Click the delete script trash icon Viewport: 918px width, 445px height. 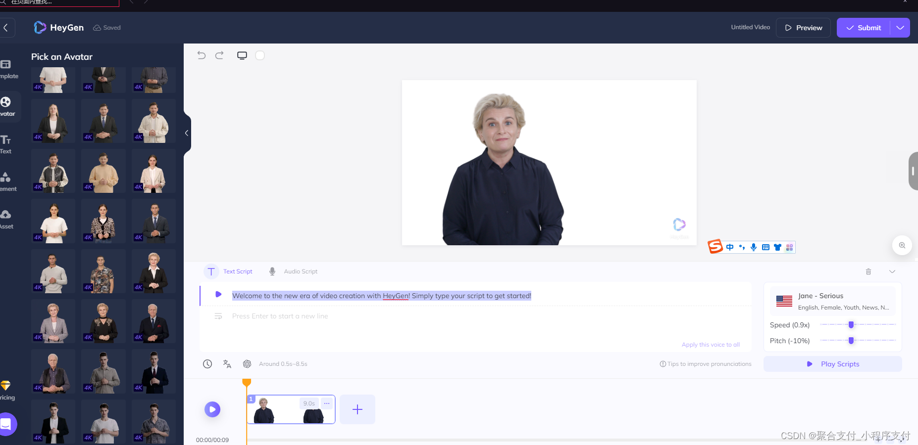click(868, 271)
